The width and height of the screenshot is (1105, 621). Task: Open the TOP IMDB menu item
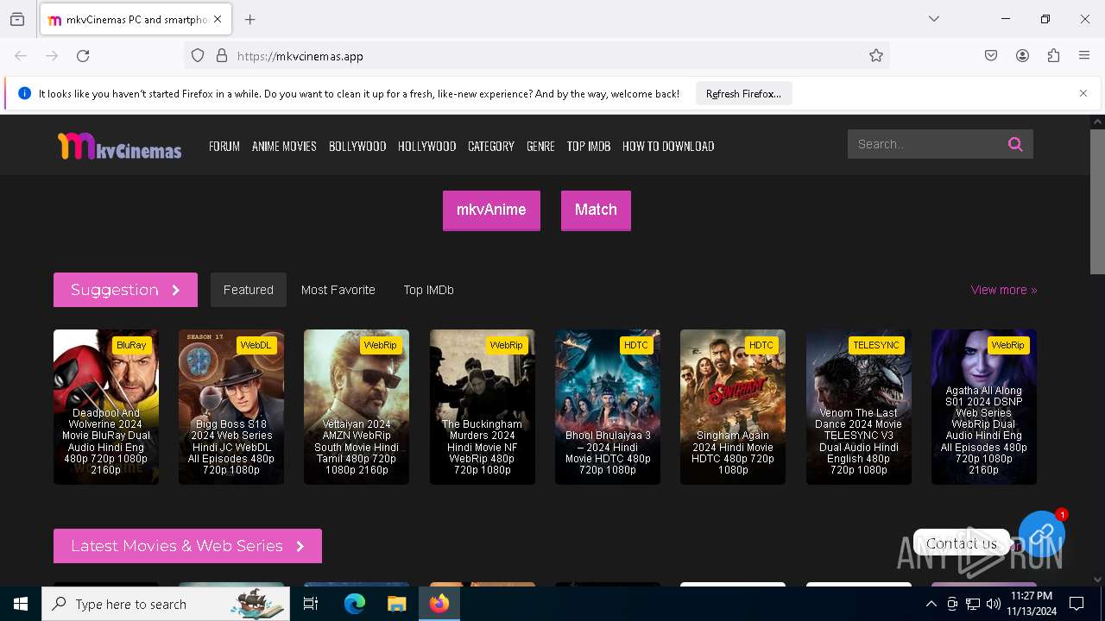point(589,147)
